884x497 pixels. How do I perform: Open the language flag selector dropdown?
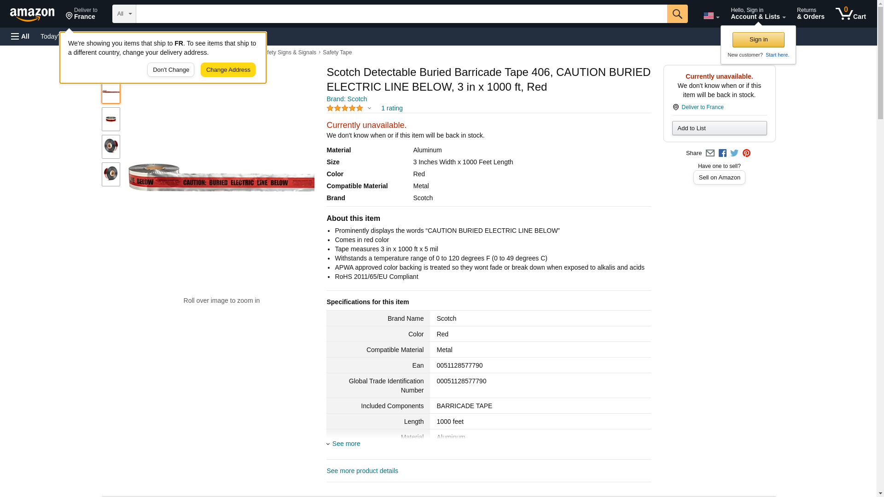coord(711,16)
